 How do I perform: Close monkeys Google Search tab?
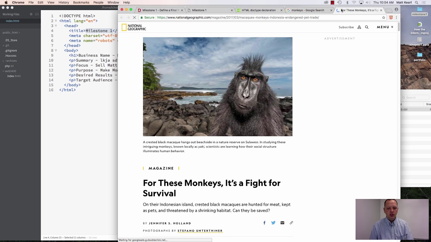(x=331, y=10)
